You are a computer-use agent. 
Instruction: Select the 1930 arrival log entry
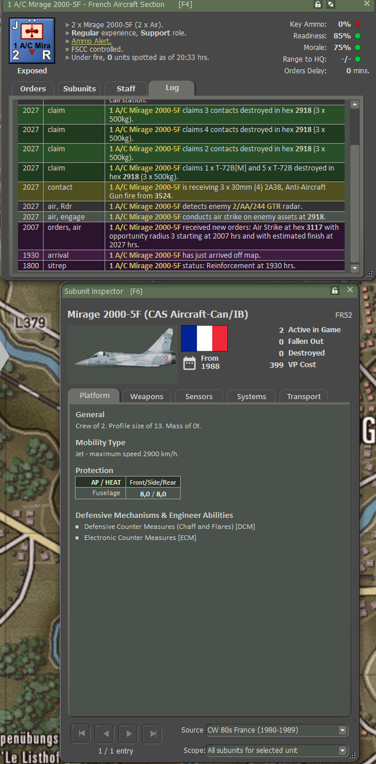pos(181,255)
